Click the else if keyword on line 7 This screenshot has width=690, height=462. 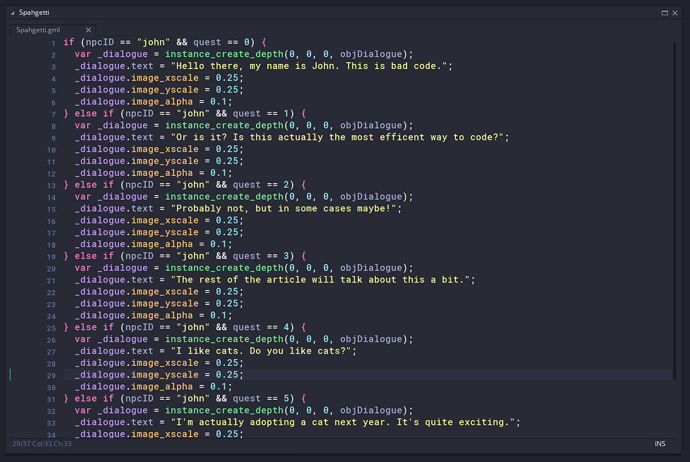pyautogui.click(x=92, y=113)
